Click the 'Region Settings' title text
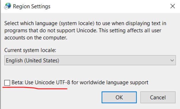 coord(32,6)
